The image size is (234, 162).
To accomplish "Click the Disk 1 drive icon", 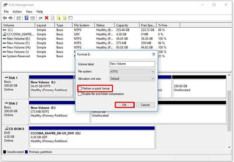I will pyautogui.click(x=6, y=77).
